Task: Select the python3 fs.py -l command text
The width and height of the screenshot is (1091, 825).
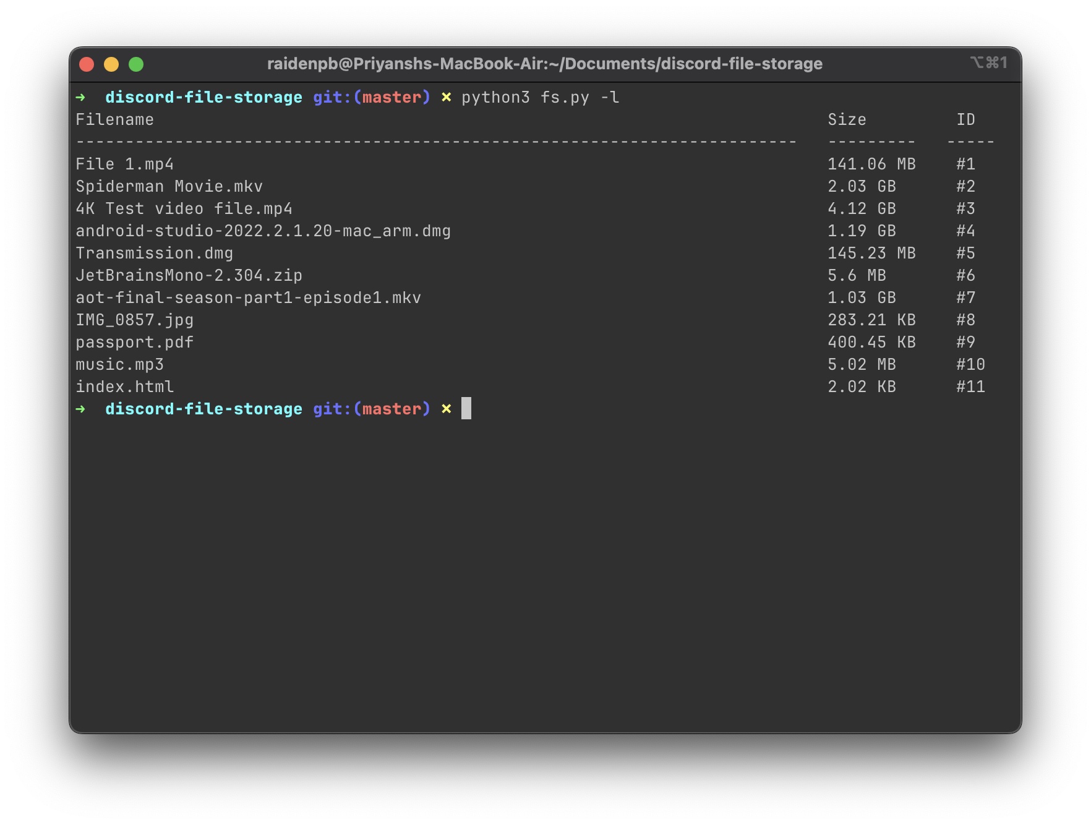Action: pos(540,97)
